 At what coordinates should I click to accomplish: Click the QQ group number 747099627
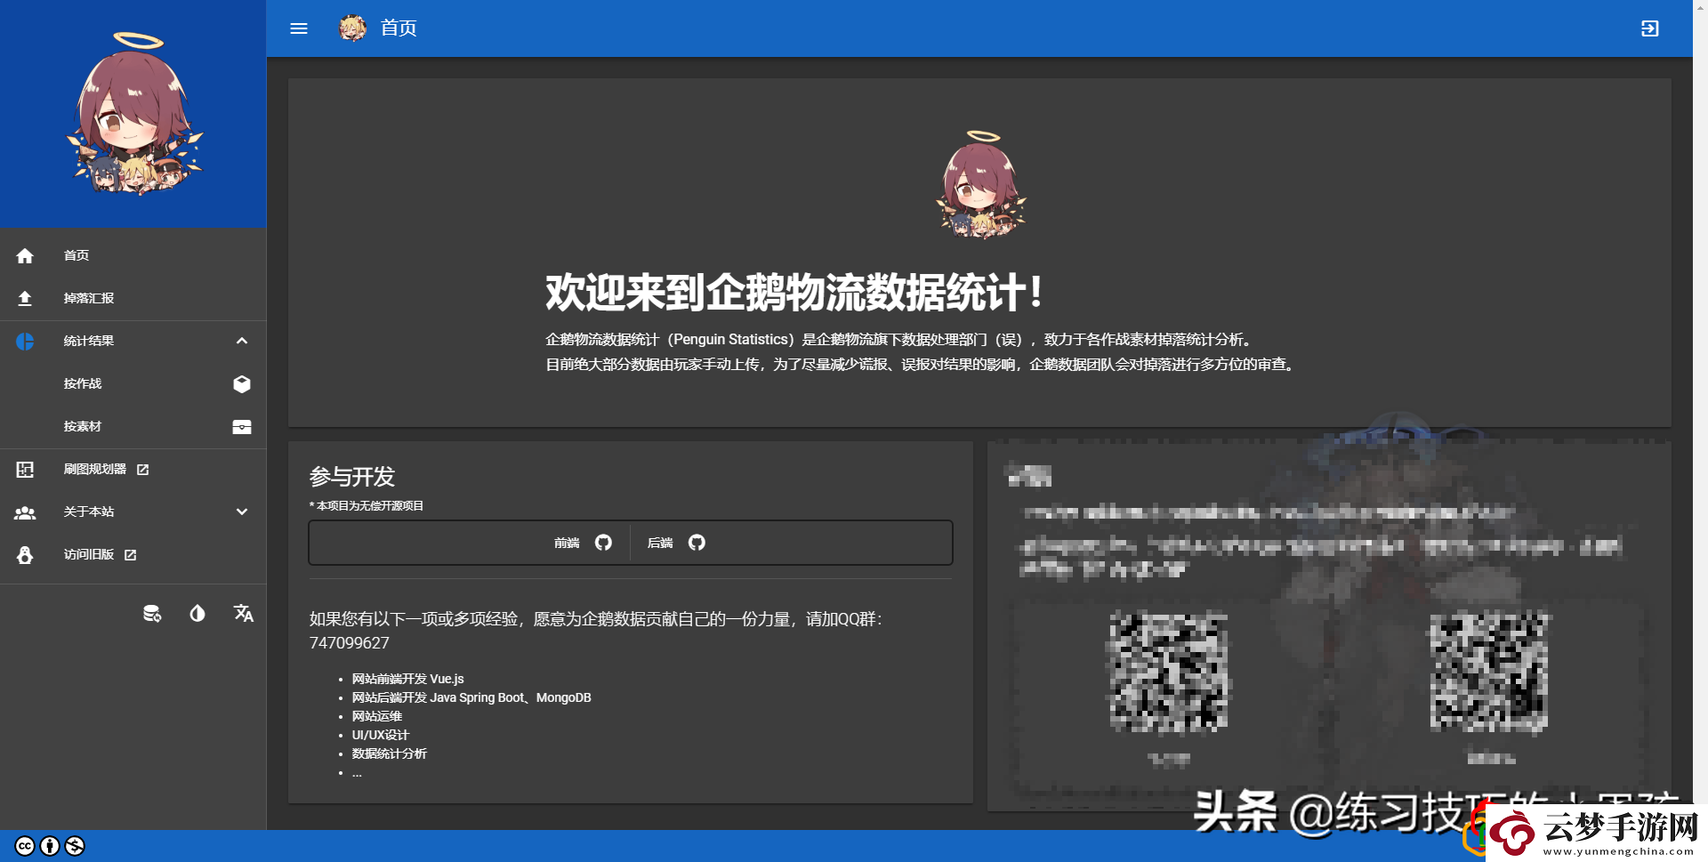[x=349, y=643]
